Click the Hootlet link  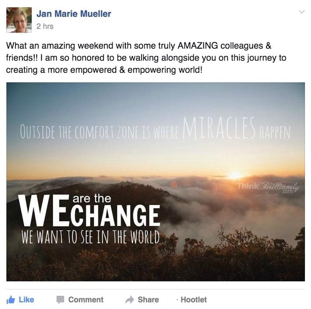(x=194, y=300)
